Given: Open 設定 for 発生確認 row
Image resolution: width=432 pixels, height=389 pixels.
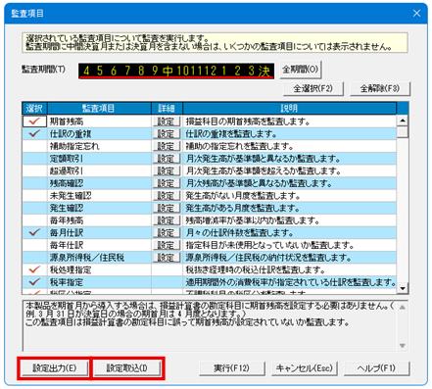Looking at the screenshot, I should (167, 209).
